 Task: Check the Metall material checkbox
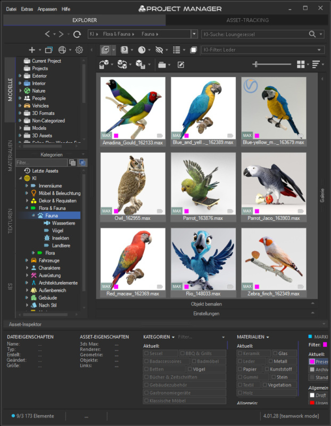tap(271, 362)
